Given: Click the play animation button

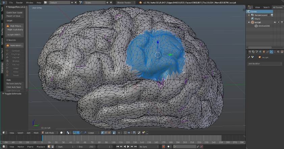Looking at the screenshot, I should pyautogui.click(x=129, y=147).
